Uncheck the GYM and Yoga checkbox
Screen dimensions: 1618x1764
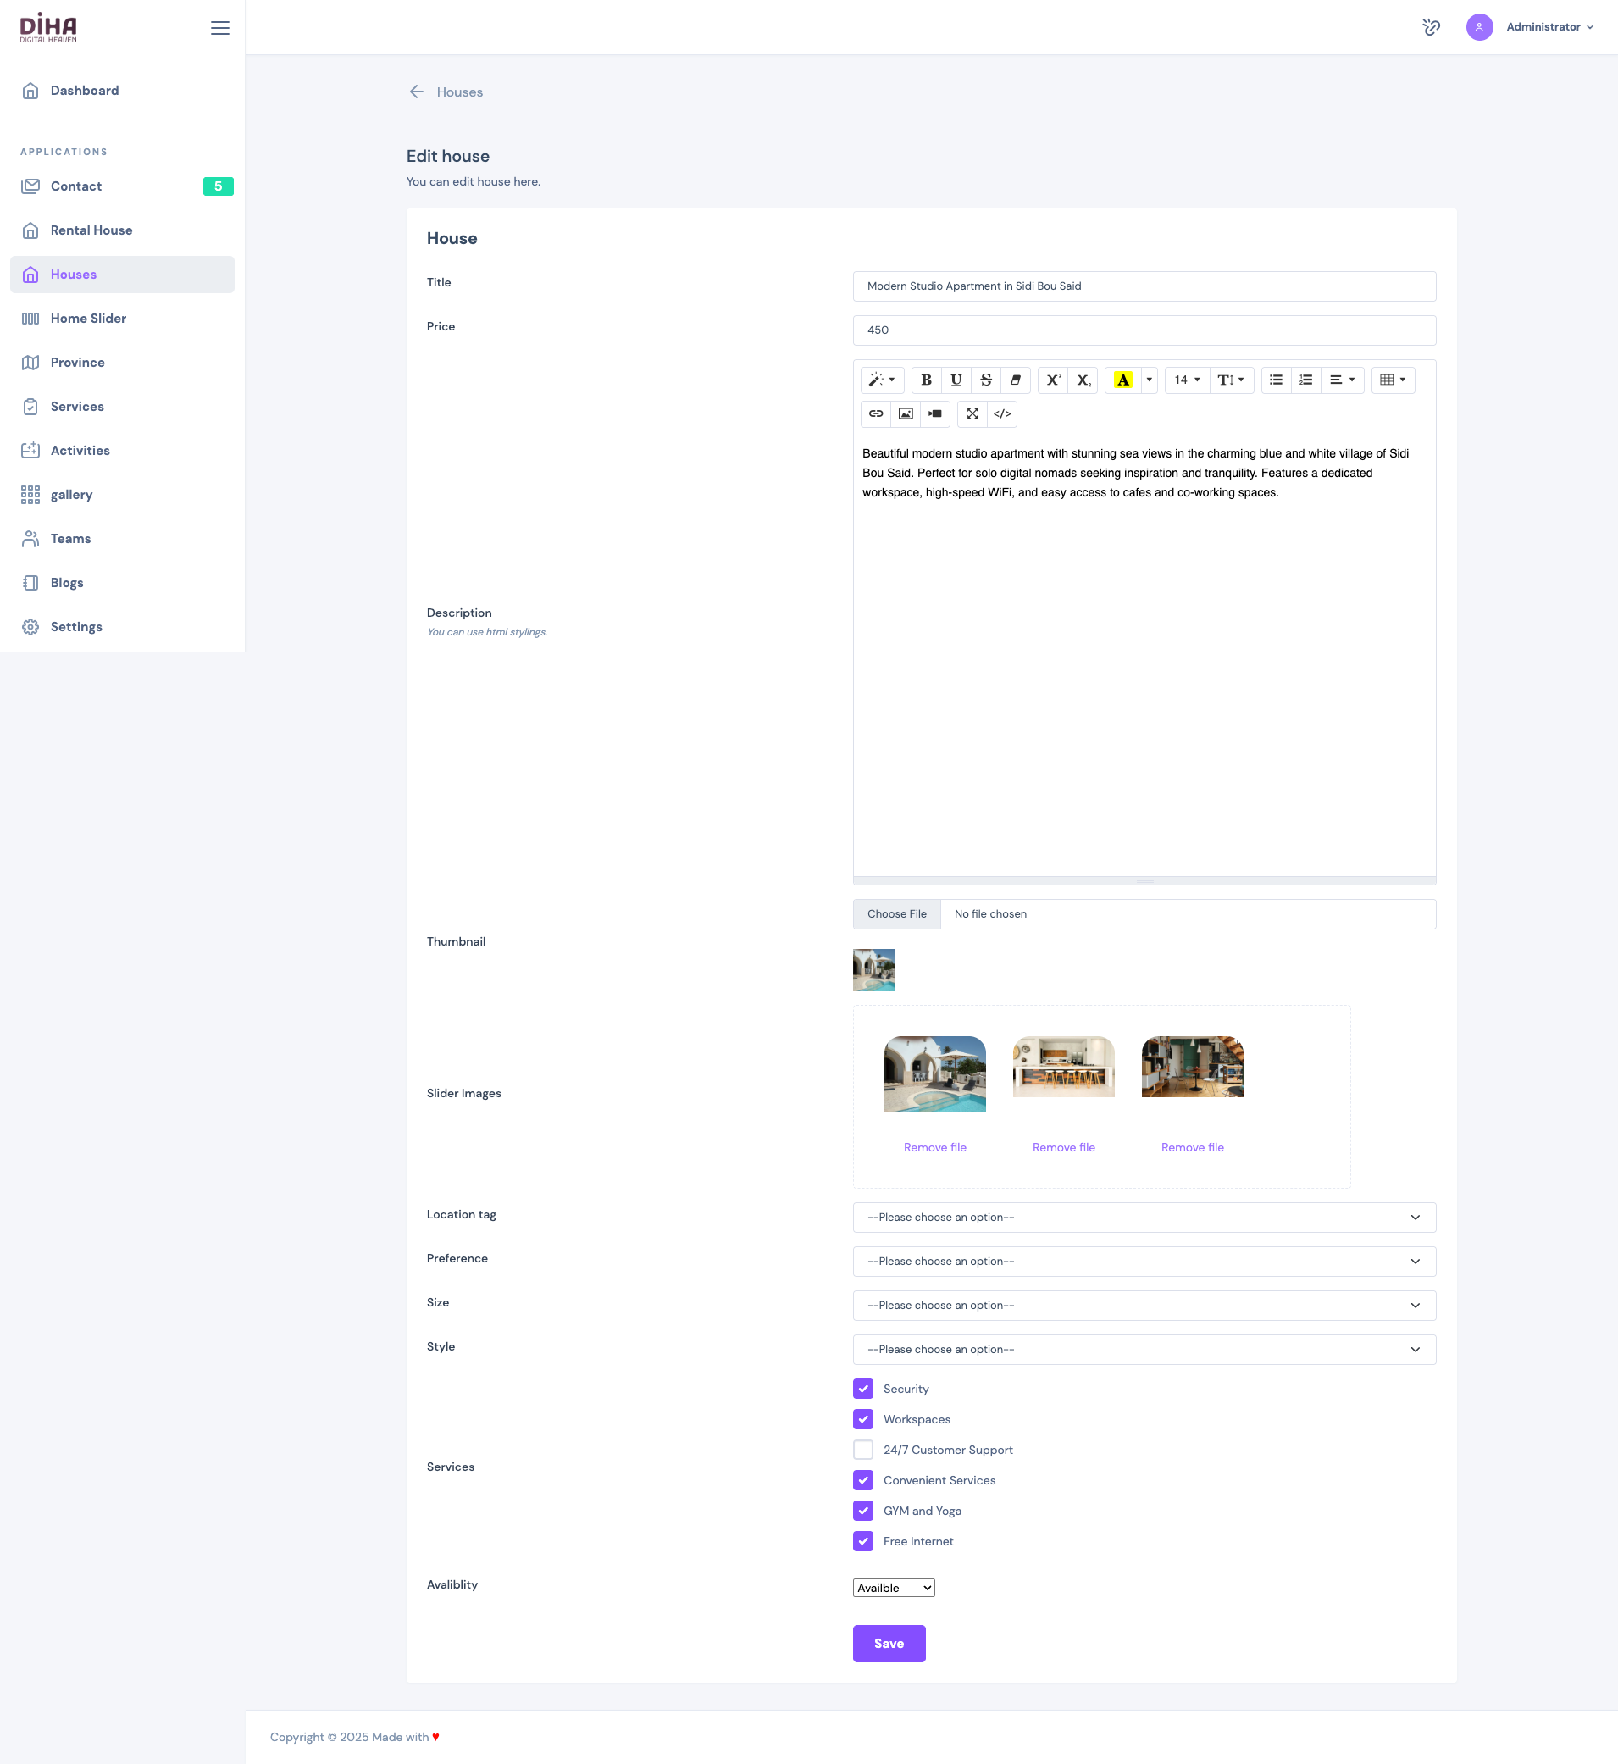[x=862, y=1511]
